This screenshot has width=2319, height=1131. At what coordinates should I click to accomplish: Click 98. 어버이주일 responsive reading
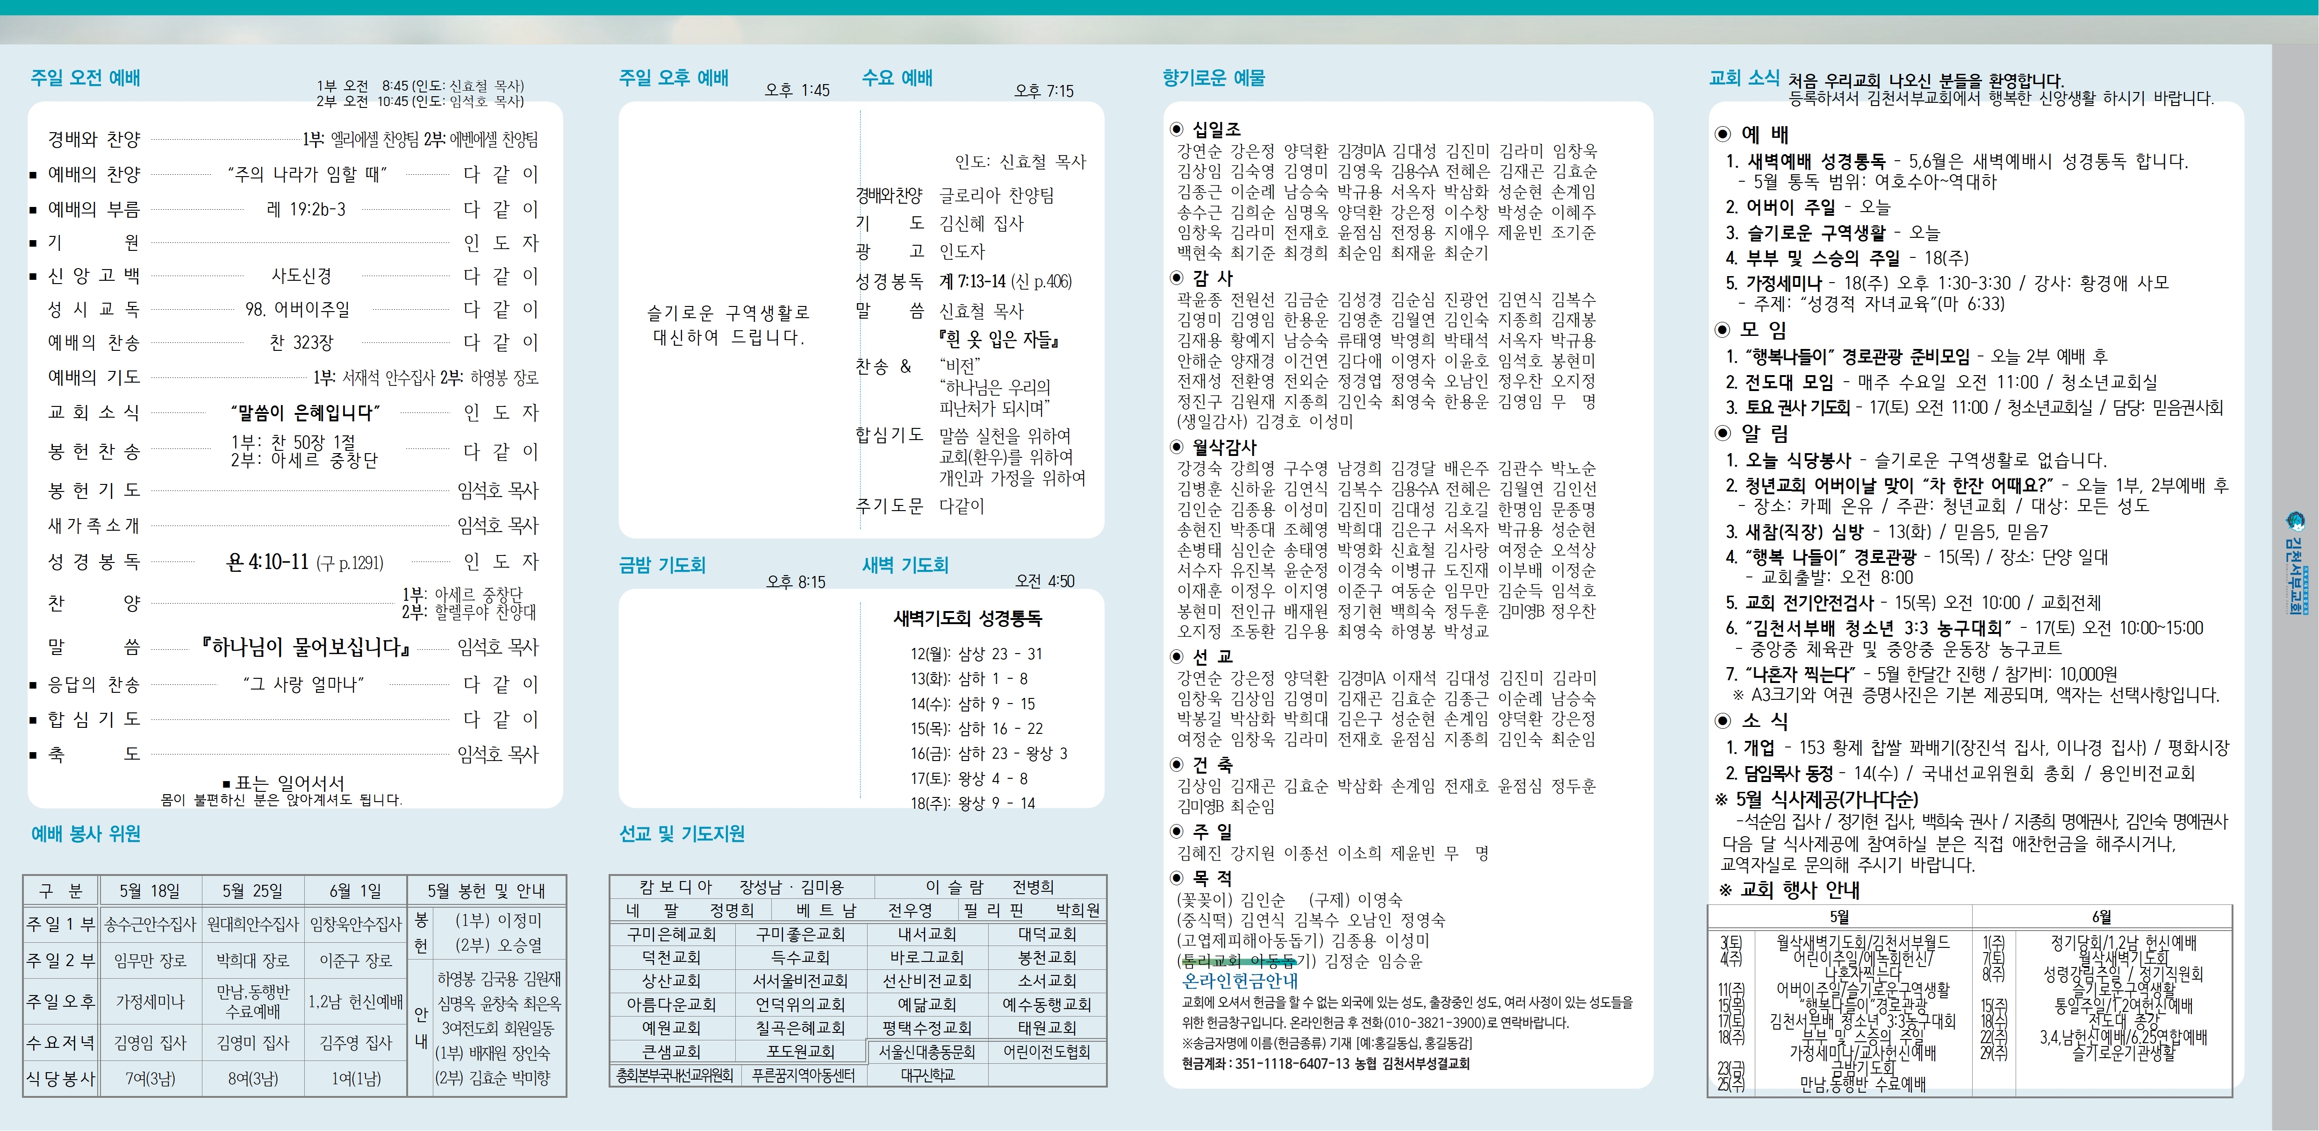(297, 310)
